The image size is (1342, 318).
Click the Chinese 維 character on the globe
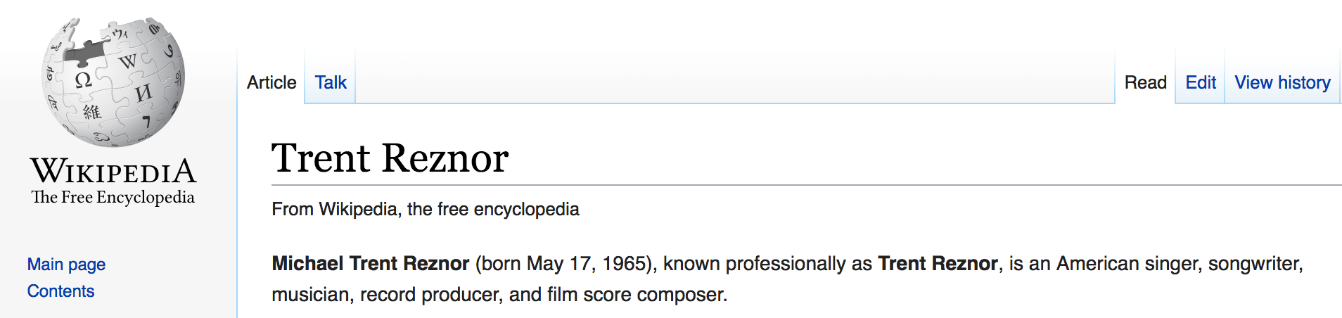click(92, 112)
